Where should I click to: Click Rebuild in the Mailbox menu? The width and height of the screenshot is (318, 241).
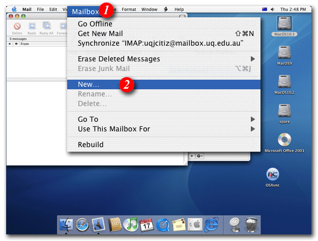click(91, 145)
